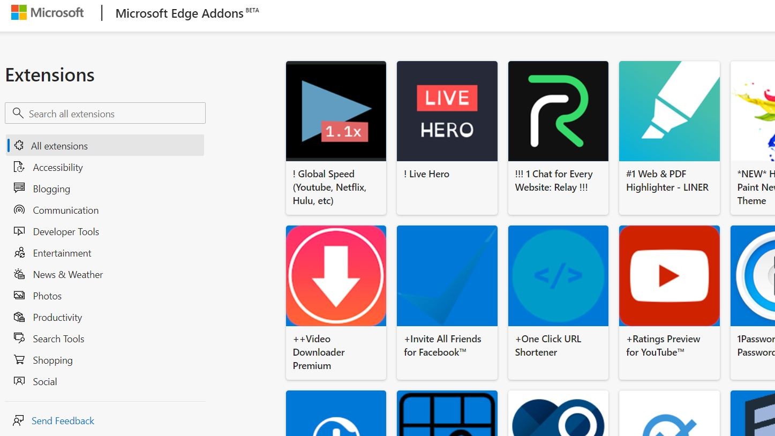The image size is (775, 436).
Task: Click the '+One Click URL Shortener' title
Action: 548,345
